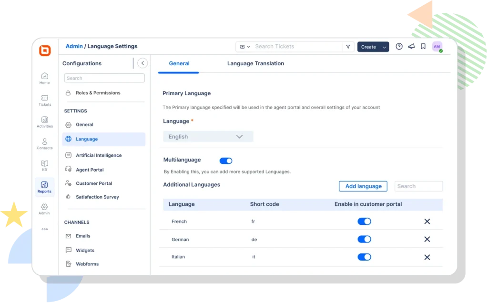Open the help question-mark icon

point(399,46)
